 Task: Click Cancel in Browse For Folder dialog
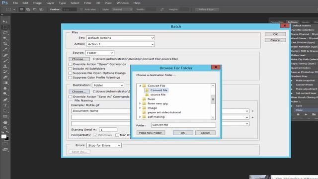[205, 133]
